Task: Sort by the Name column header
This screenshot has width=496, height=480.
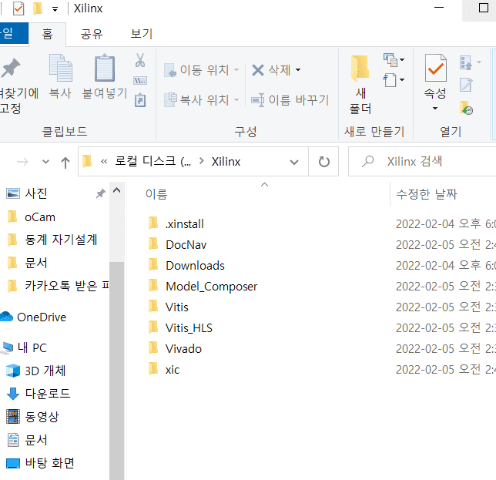Action: pos(156,194)
